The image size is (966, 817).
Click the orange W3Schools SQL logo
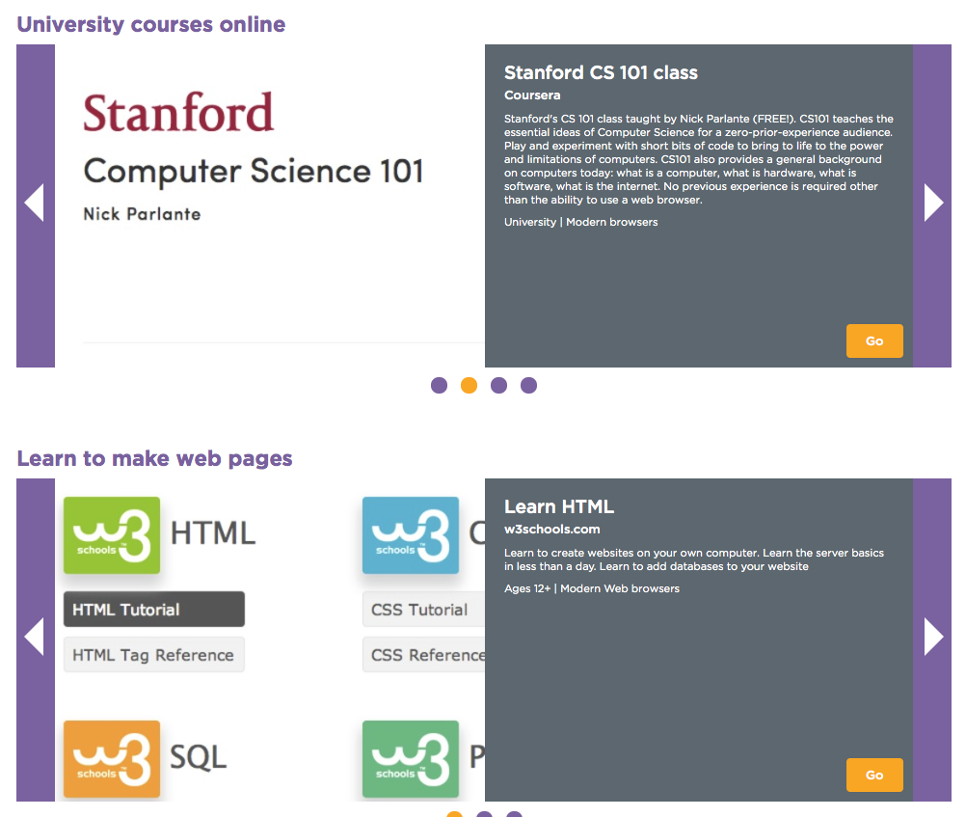[x=112, y=759]
